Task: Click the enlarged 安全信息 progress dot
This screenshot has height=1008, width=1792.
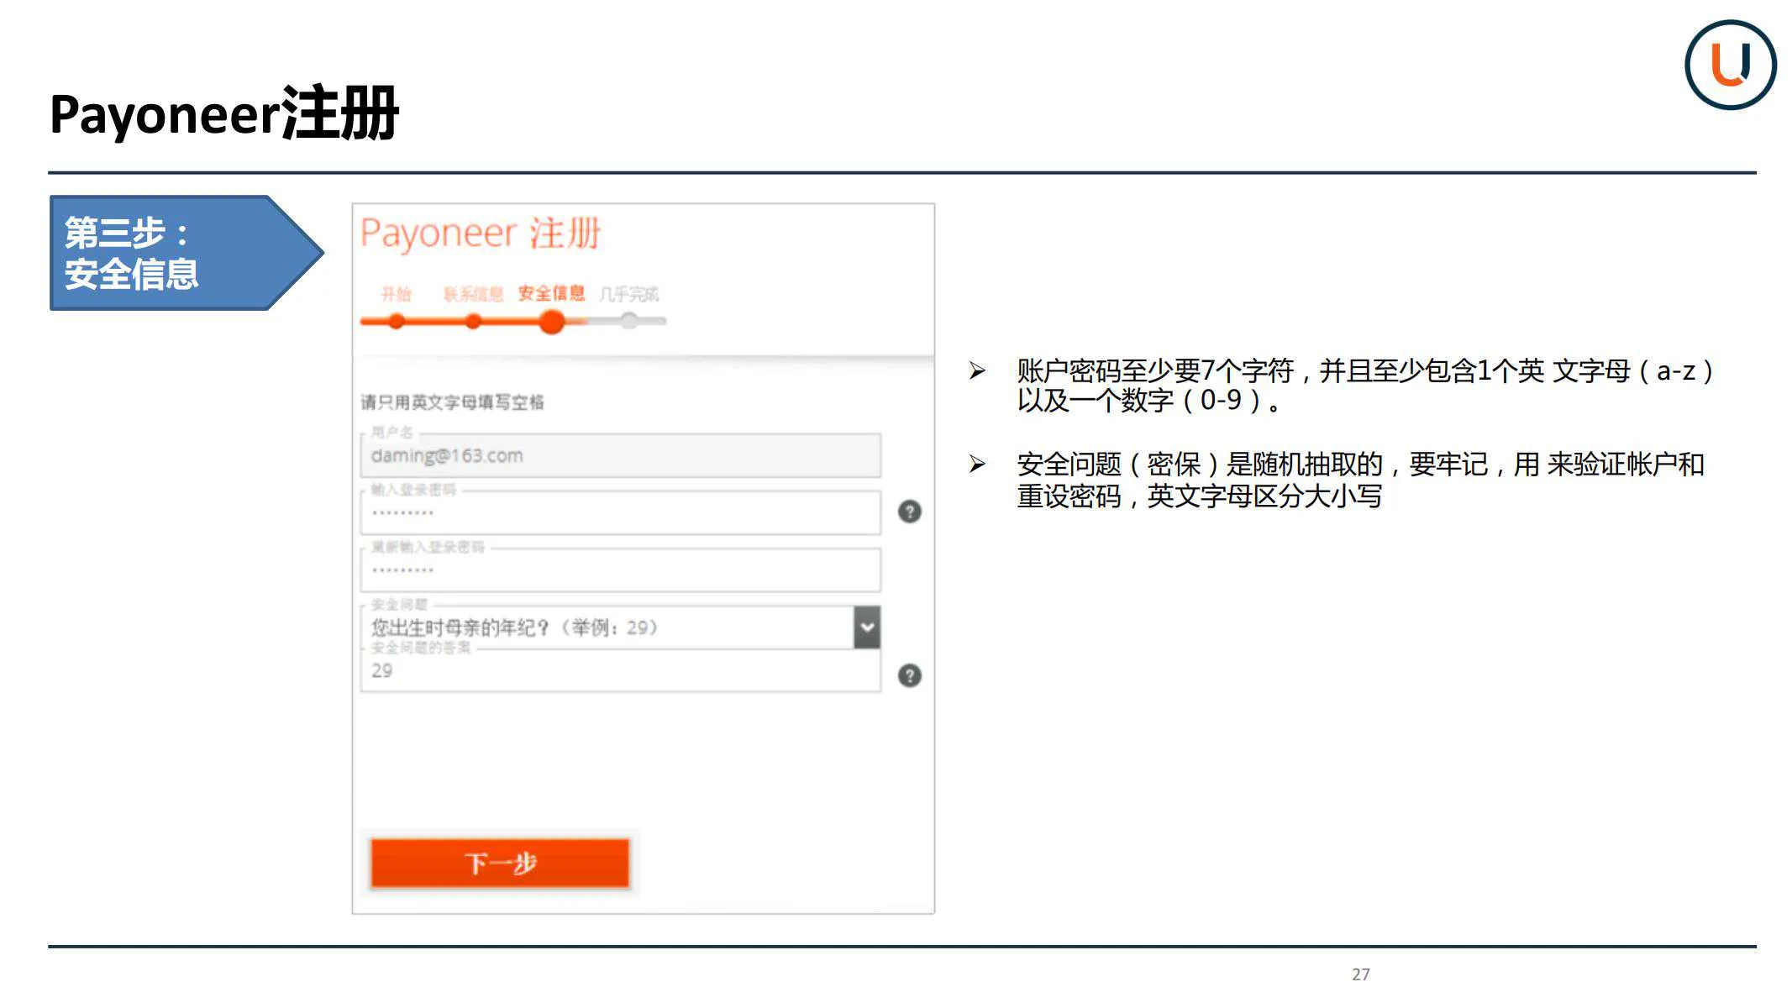Action: (552, 322)
